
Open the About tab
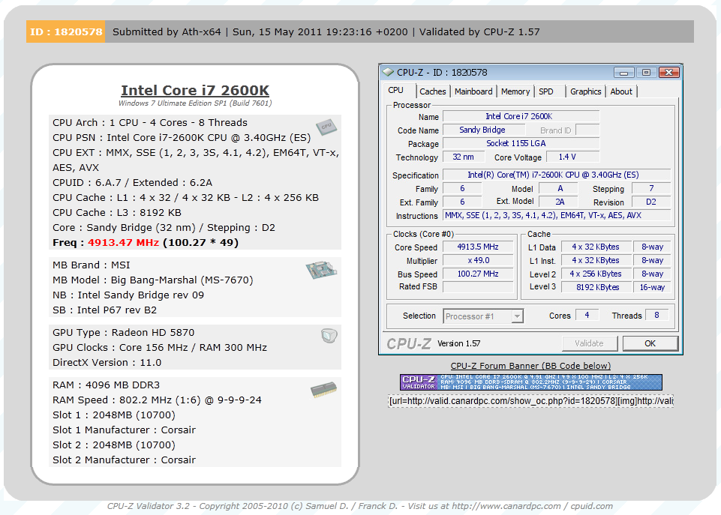[621, 91]
